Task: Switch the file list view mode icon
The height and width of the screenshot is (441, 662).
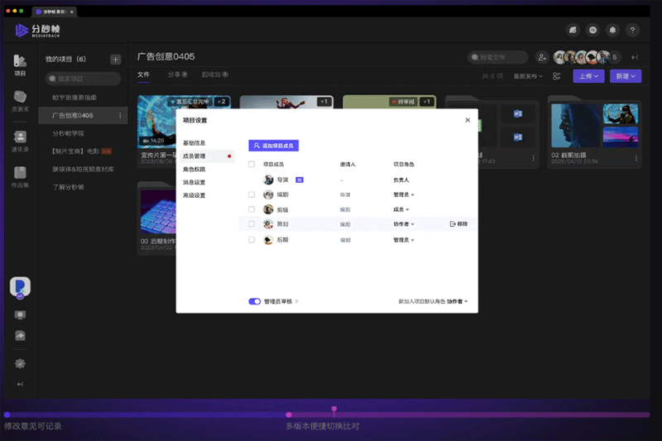Action: click(x=557, y=76)
